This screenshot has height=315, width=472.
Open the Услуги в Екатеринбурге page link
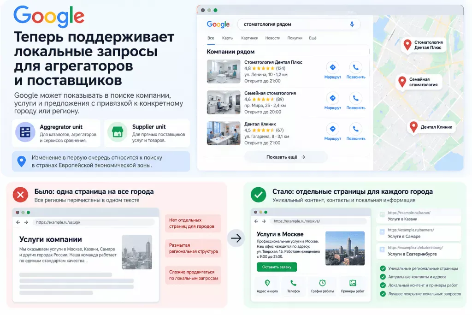click(419, 250)
